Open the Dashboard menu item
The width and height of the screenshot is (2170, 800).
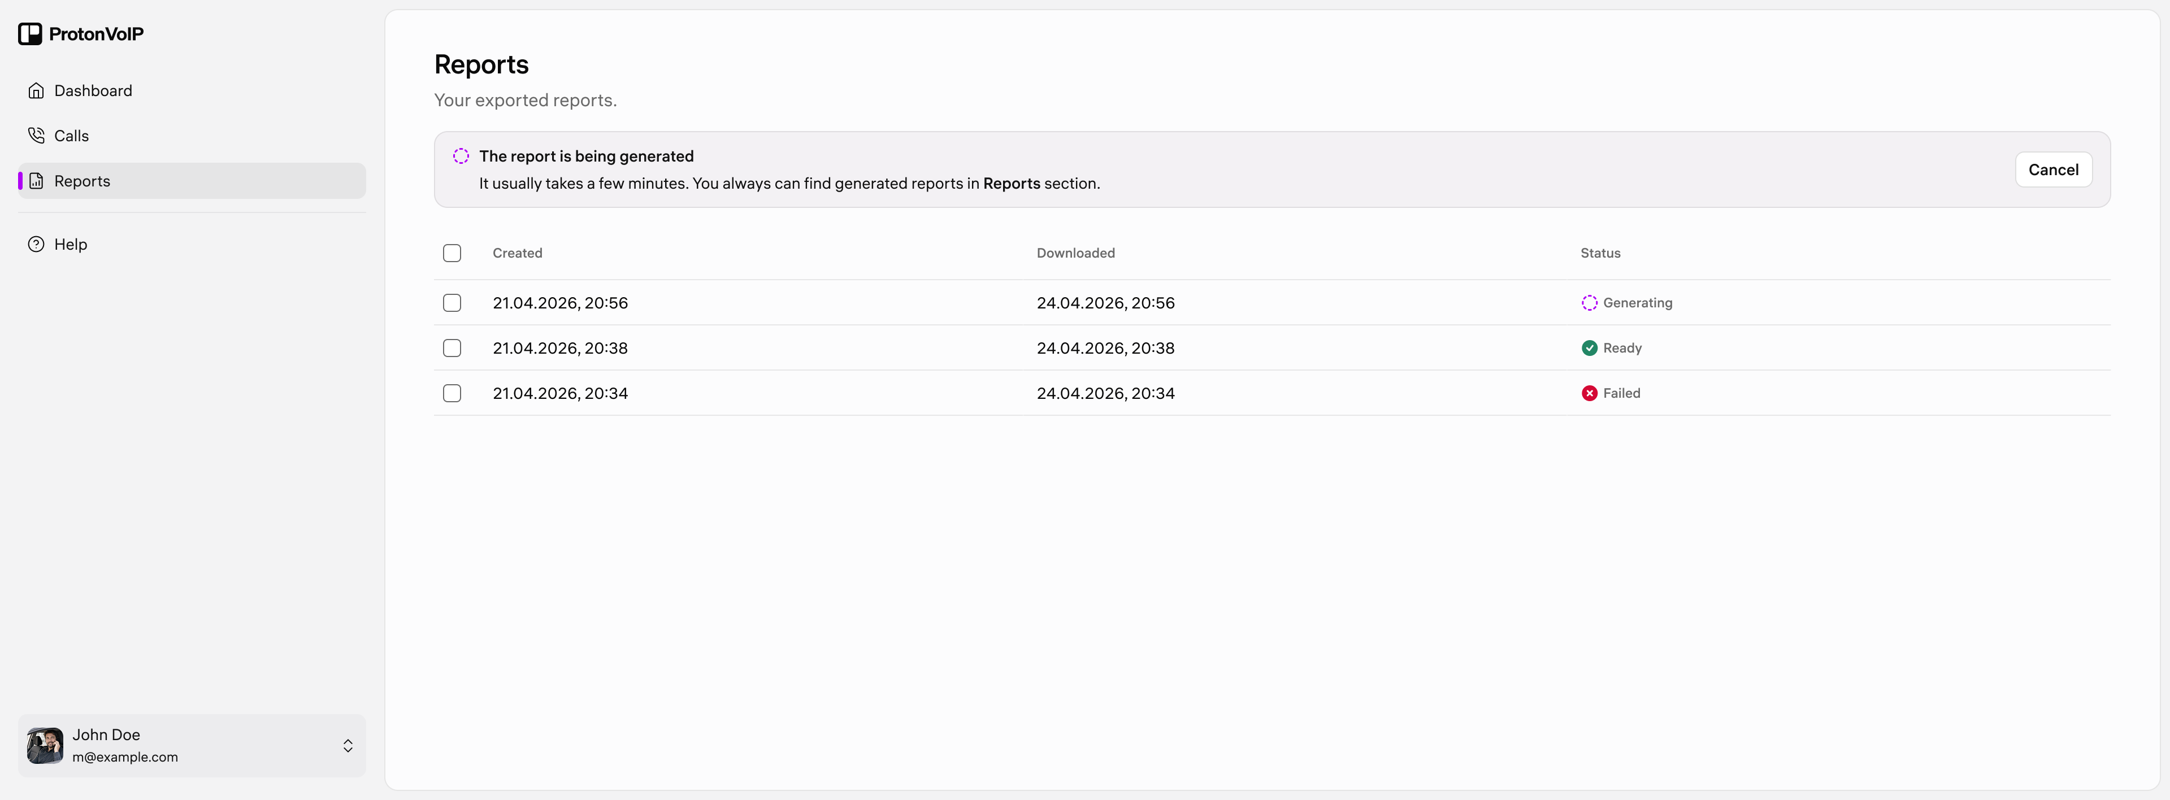pos(192,91)
